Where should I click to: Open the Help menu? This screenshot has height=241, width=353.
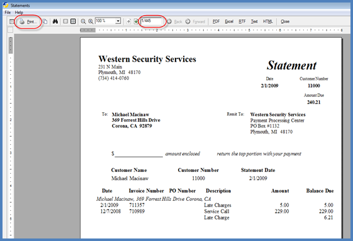coord(19,13)
